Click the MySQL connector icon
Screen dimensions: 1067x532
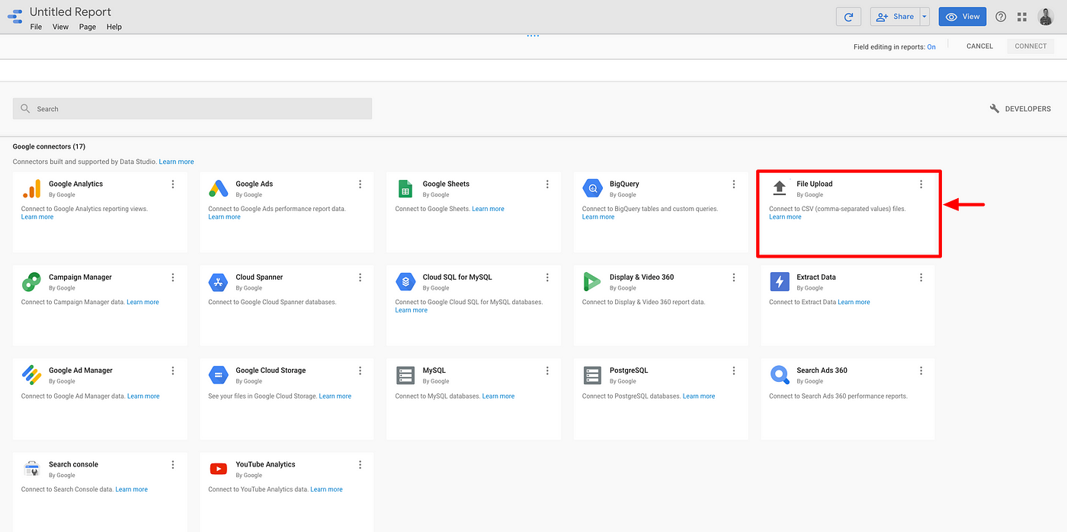point(405,375)
